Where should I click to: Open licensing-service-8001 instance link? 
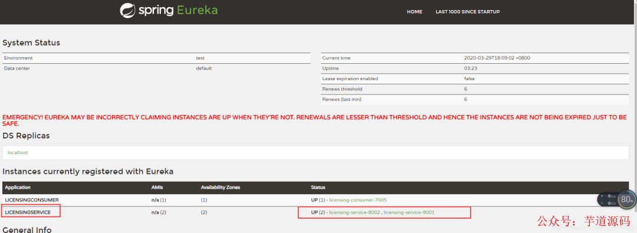409,212
